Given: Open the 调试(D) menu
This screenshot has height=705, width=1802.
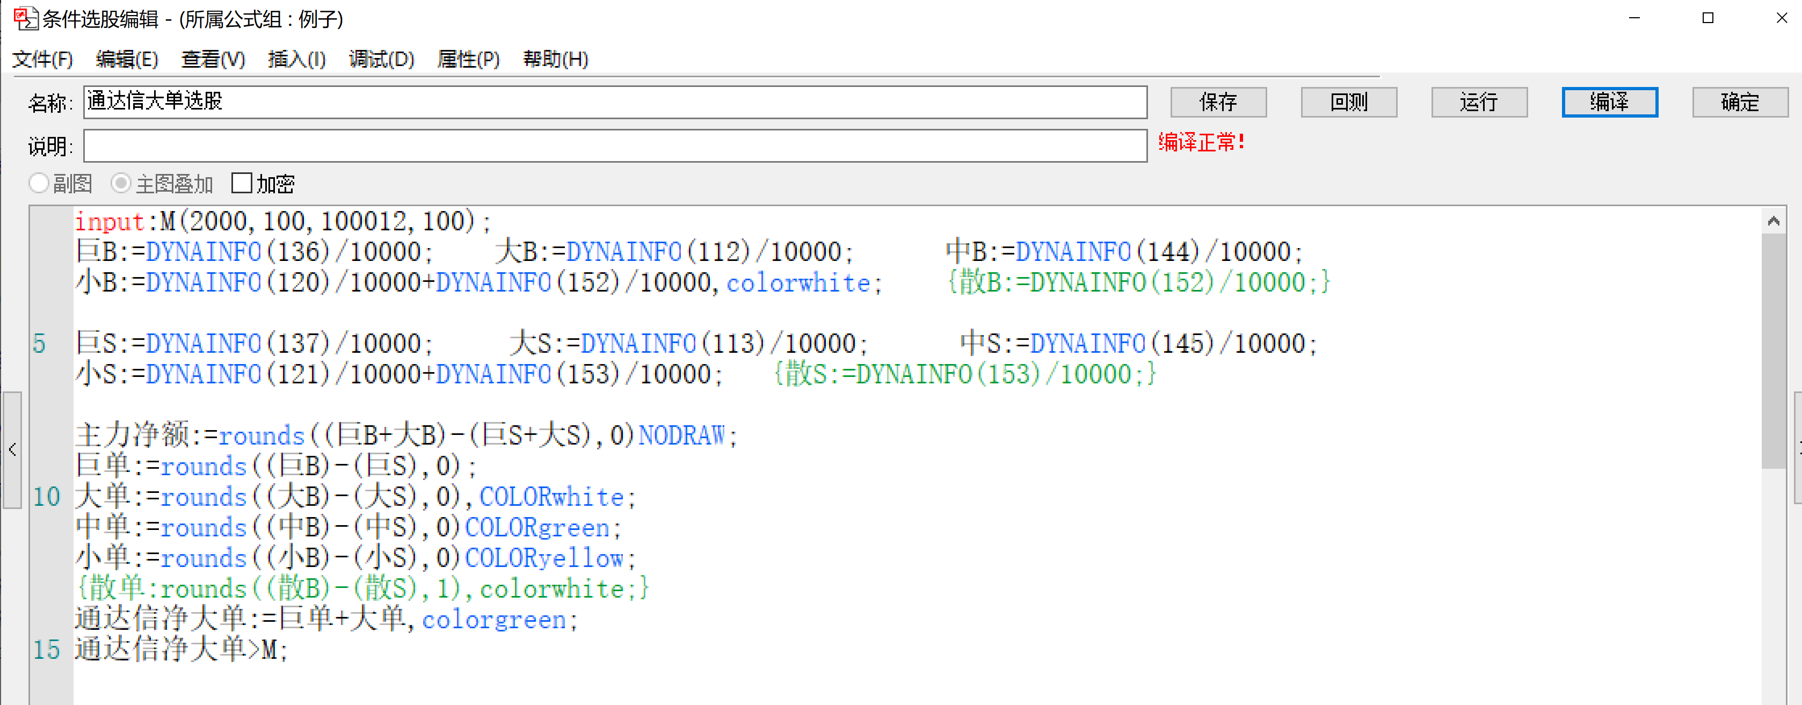Looking at the screenshot, I should (x=381, y=60).
